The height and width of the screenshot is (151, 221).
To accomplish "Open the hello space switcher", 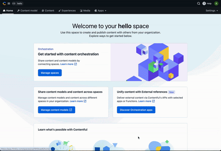I will tap(20, 4).
